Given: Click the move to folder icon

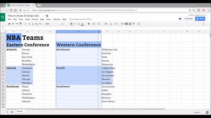Looking at the screenshot, I should click(47, 16).
